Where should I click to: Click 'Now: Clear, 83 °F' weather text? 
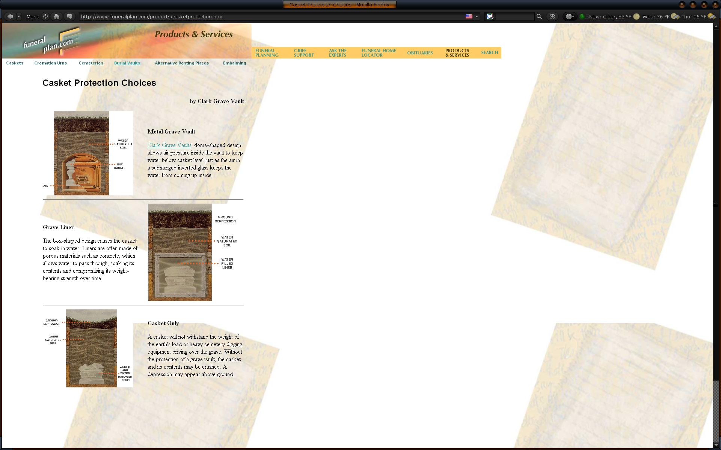610,16
